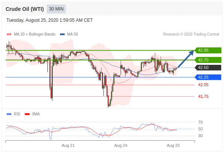Click the Crude Oil (WTI) title

25,9
